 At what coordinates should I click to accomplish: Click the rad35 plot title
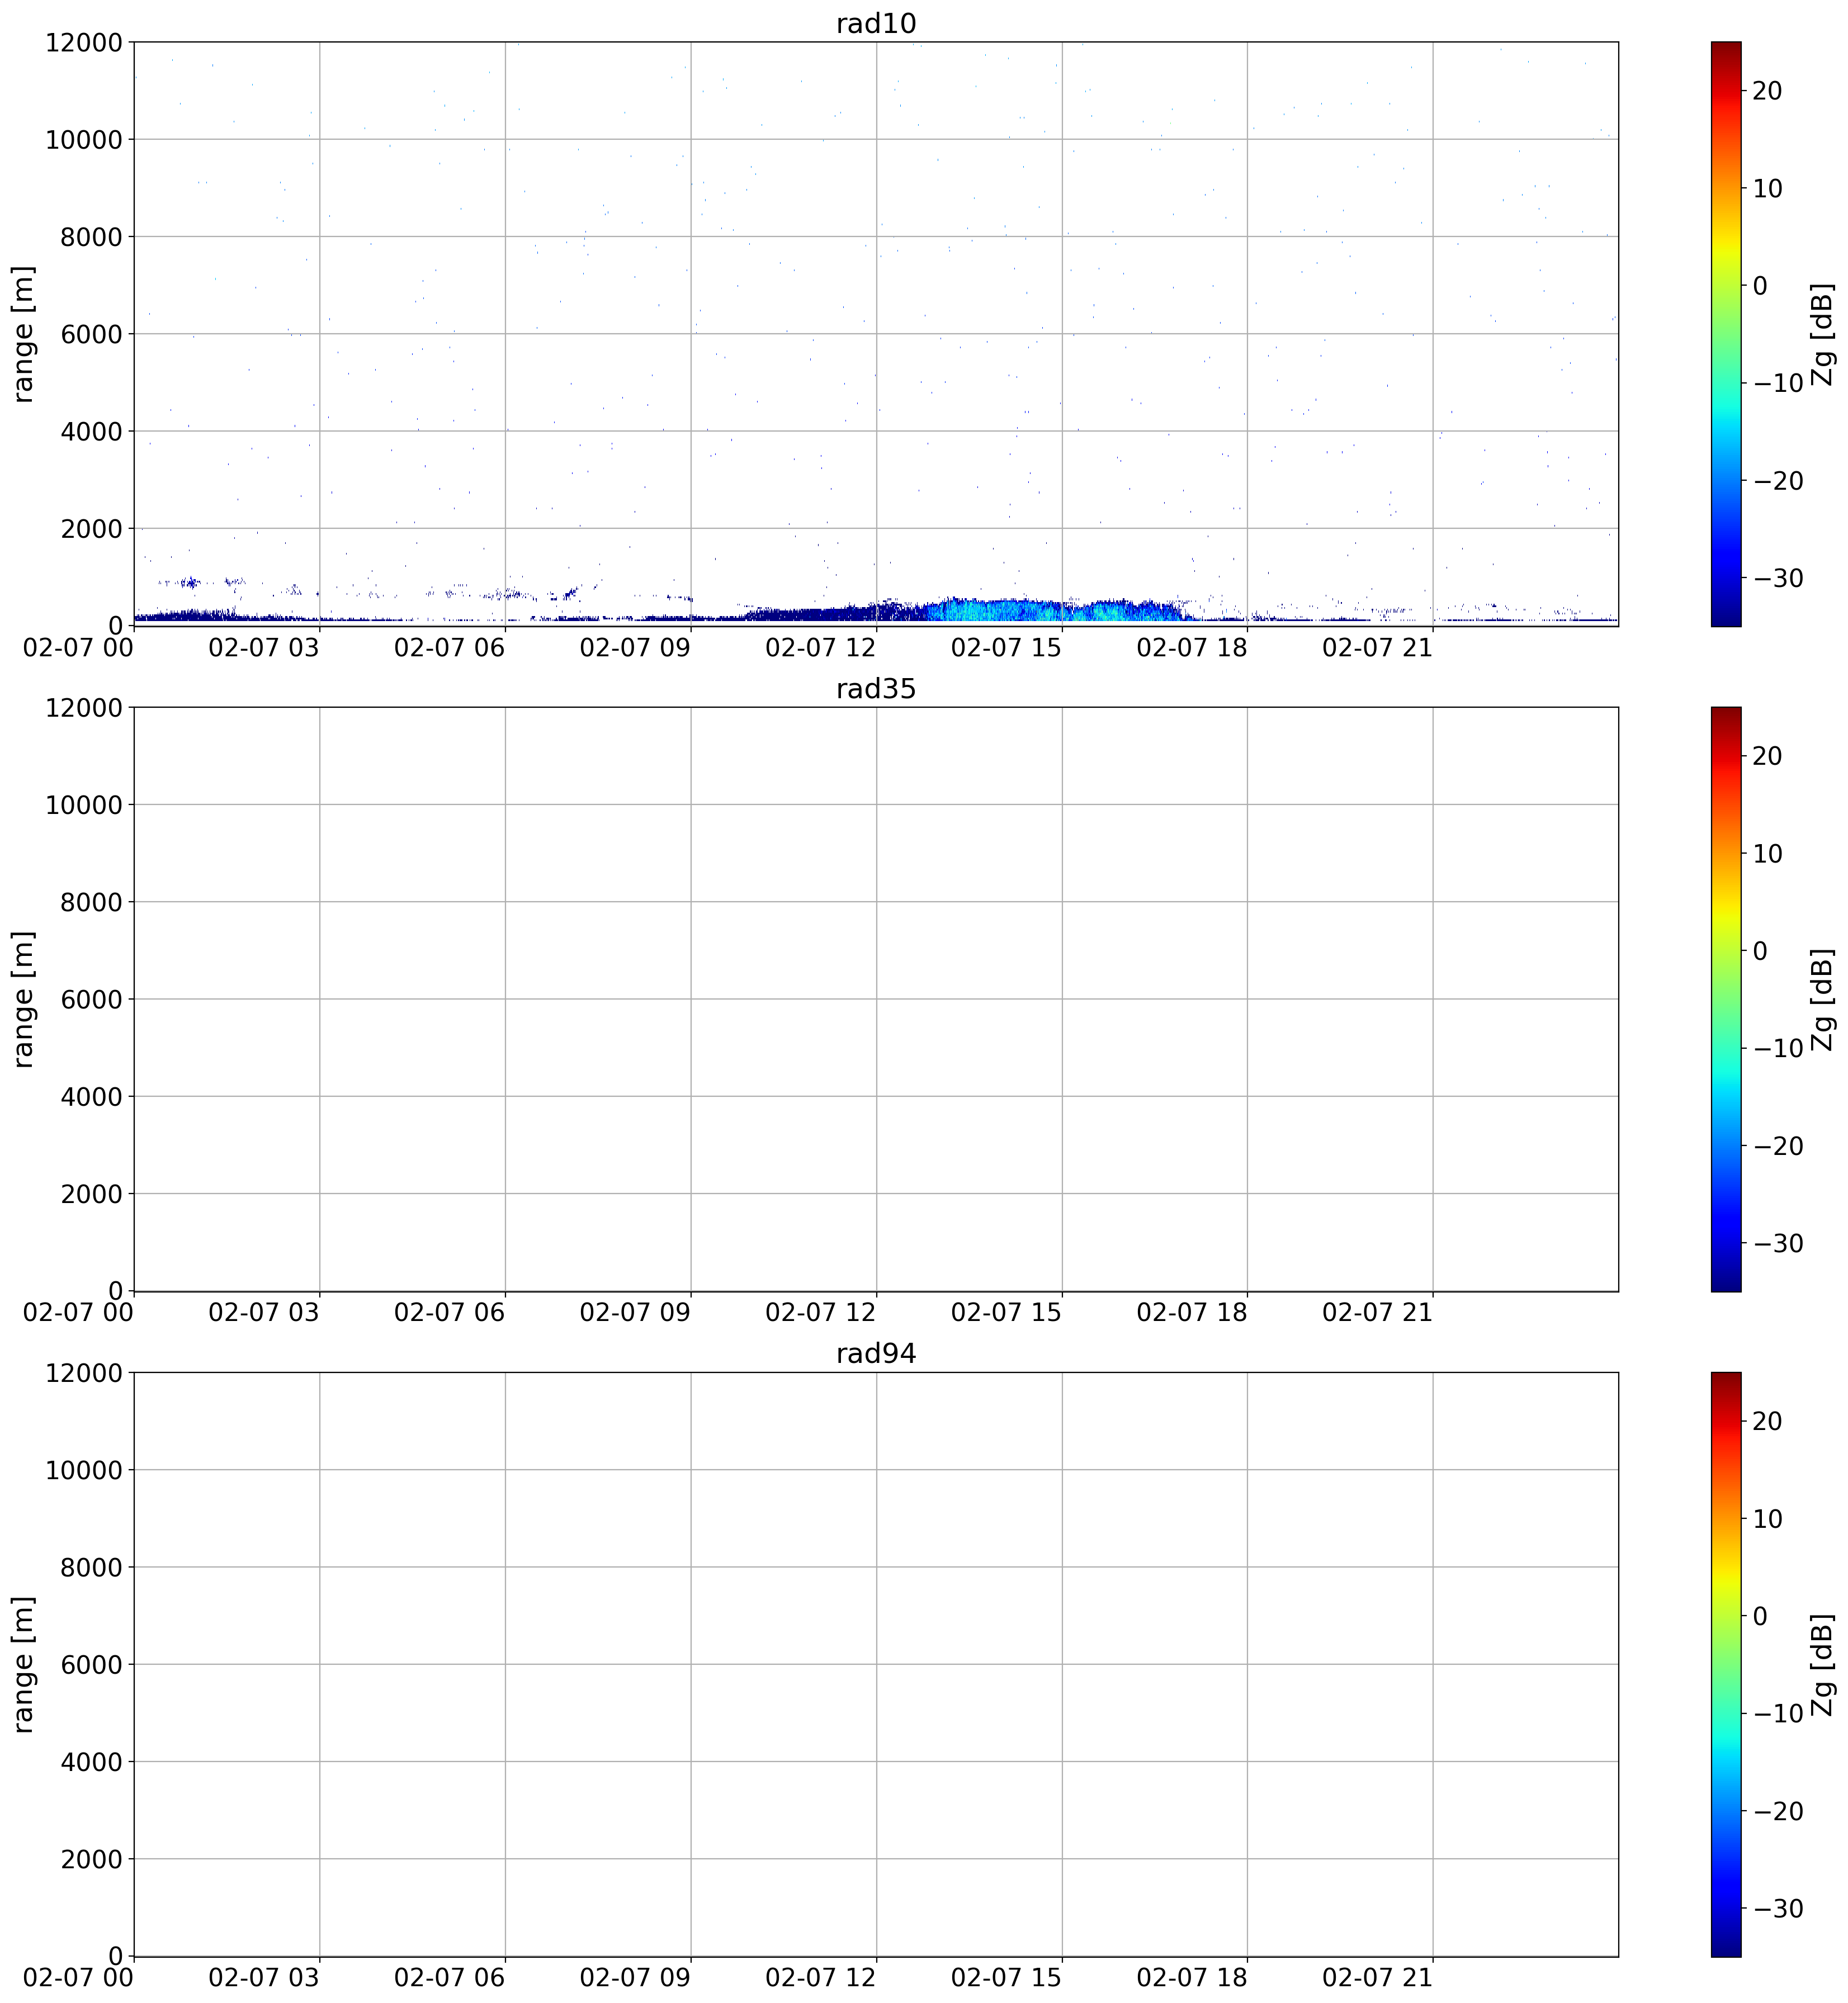[876, 689]
